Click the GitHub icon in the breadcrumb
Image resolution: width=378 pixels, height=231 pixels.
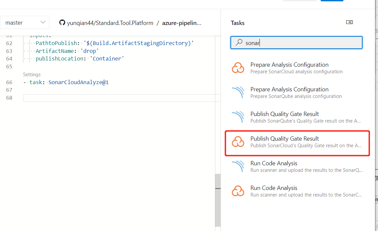pos(62,23)
